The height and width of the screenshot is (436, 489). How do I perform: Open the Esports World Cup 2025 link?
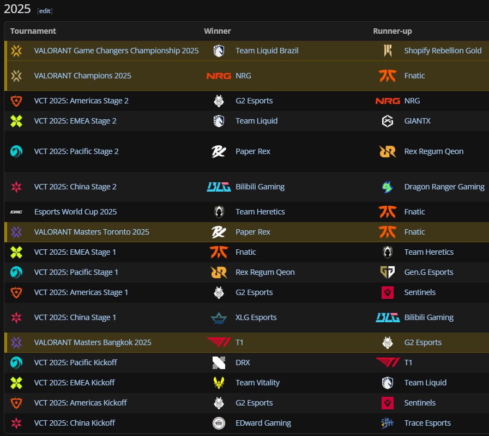click(x=75, y=212)
